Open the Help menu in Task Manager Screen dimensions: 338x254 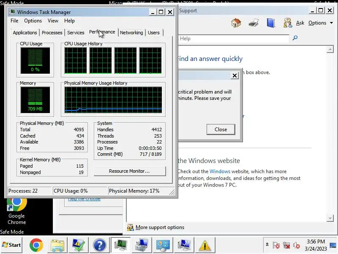click(x=69, y=21)
